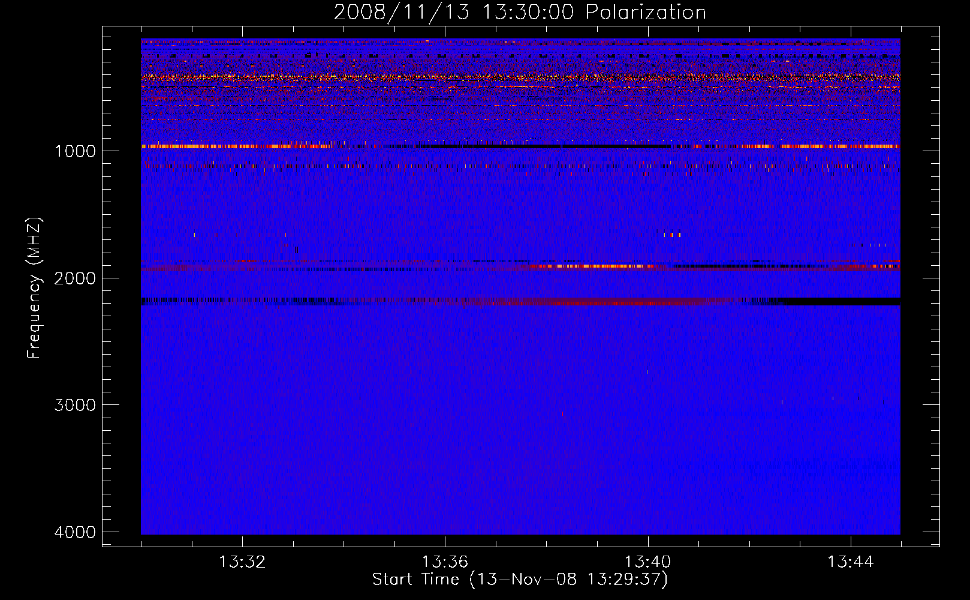This screenshot has height=600, width=970.
Task: Click the 13:36 time tick label
Action: (x=445, y=562)
